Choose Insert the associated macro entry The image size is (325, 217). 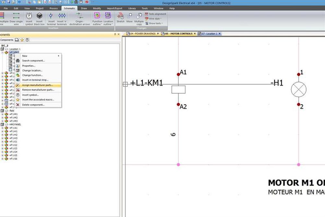pyautogui.click(x=38, y=100)
